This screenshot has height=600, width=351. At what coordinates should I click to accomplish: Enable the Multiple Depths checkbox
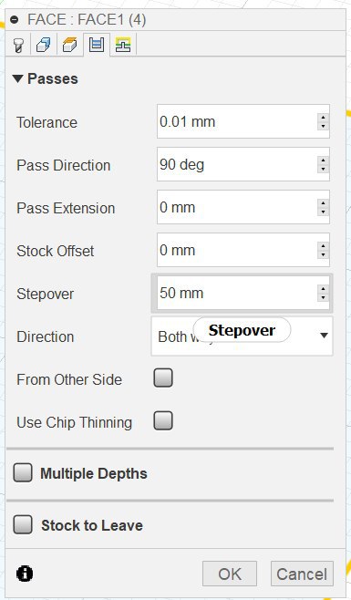[x=23, y=473]
